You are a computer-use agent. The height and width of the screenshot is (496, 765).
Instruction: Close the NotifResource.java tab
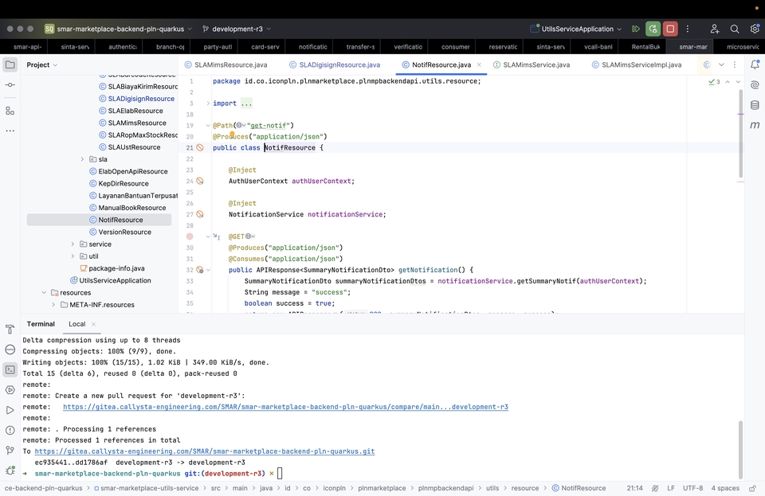pos(479,64)
